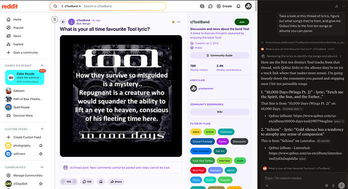Click the search magnifier icon
Screen dimensions: 348x189
(55, 6)
